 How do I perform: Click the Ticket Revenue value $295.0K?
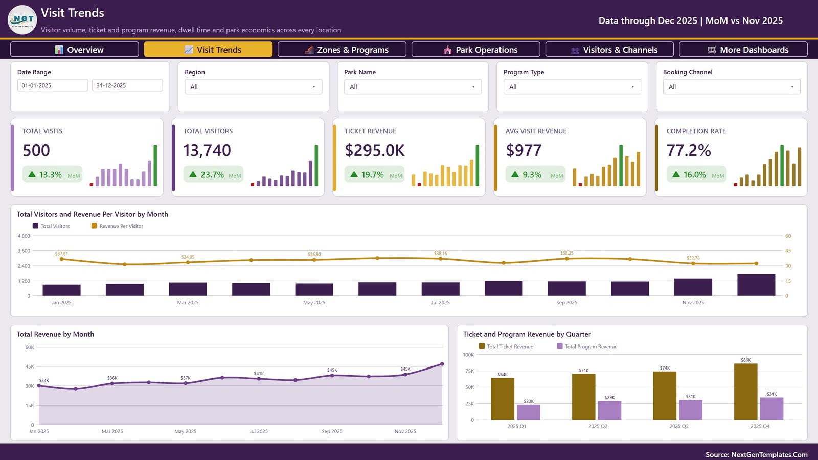click(375, 150)
